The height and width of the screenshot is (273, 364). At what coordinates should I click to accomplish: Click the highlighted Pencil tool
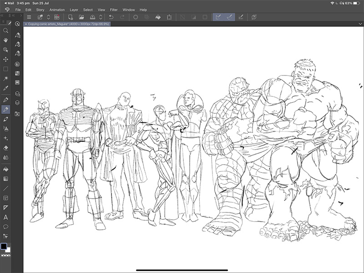5,109
